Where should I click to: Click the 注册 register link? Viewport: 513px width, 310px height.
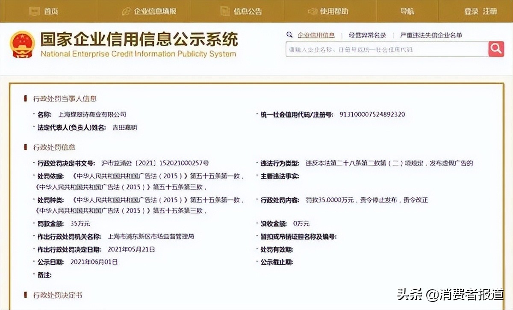coord(490,12)
